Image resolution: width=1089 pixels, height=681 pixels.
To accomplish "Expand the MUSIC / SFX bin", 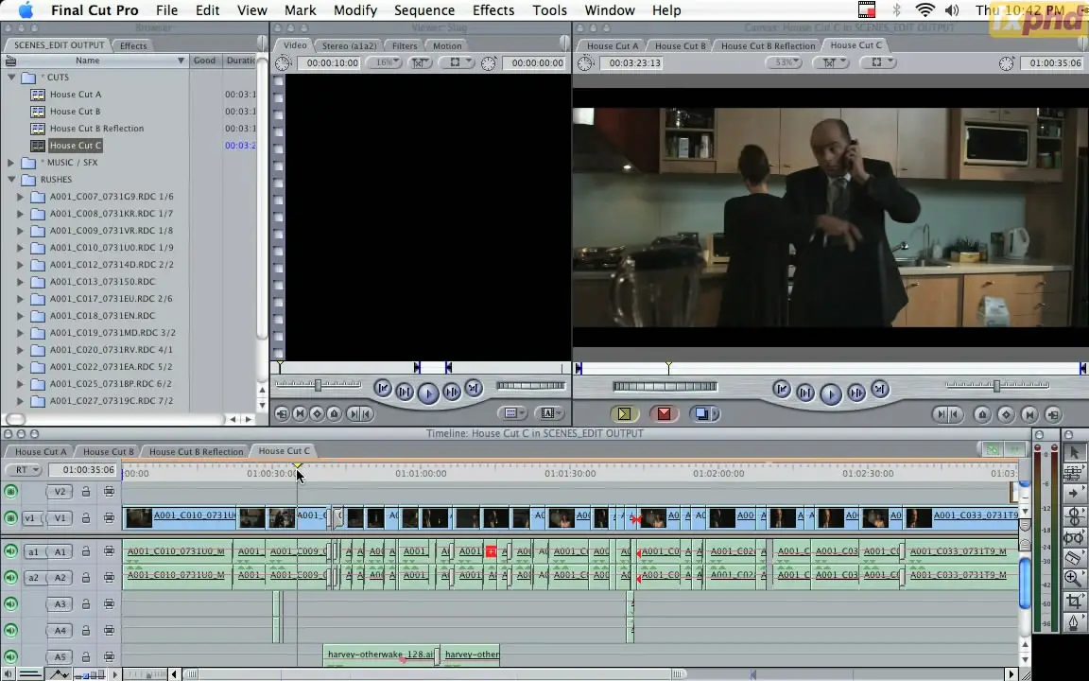I will (x=11, y=163).
